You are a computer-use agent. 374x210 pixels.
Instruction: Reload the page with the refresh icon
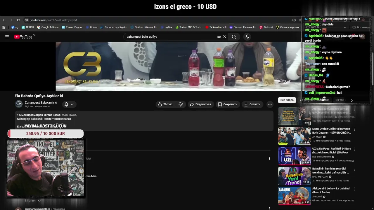18,20
